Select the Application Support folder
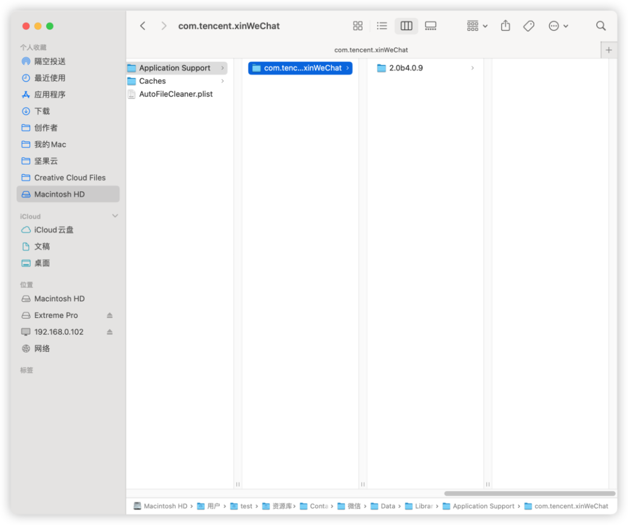The width and height of the screenshot is (628, 525). (177, 68)
